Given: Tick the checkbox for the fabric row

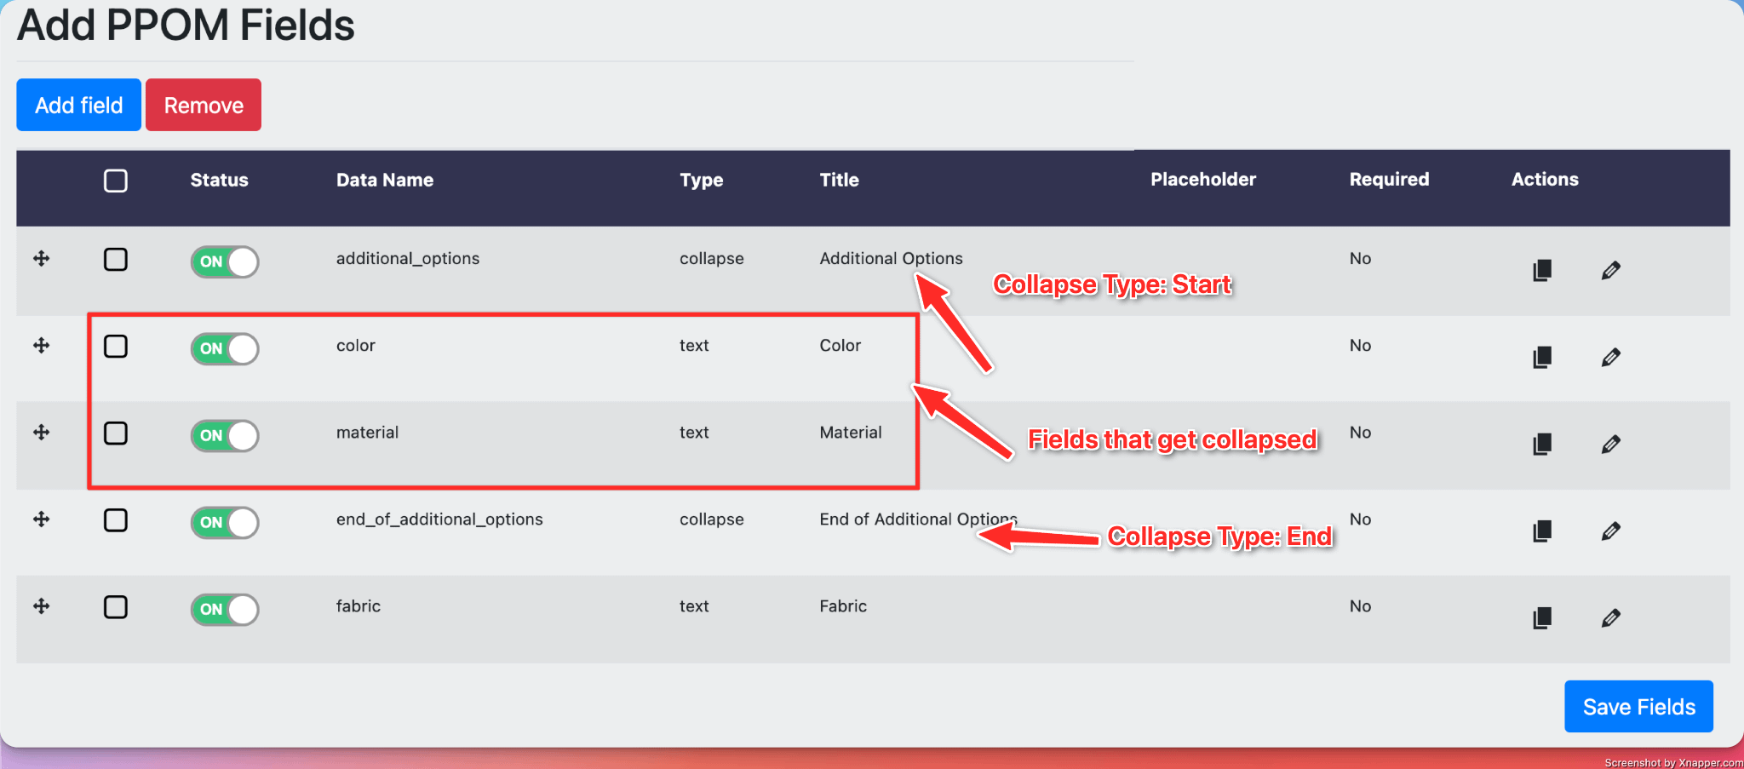Looking at the screenshot, I should point(116,607).
